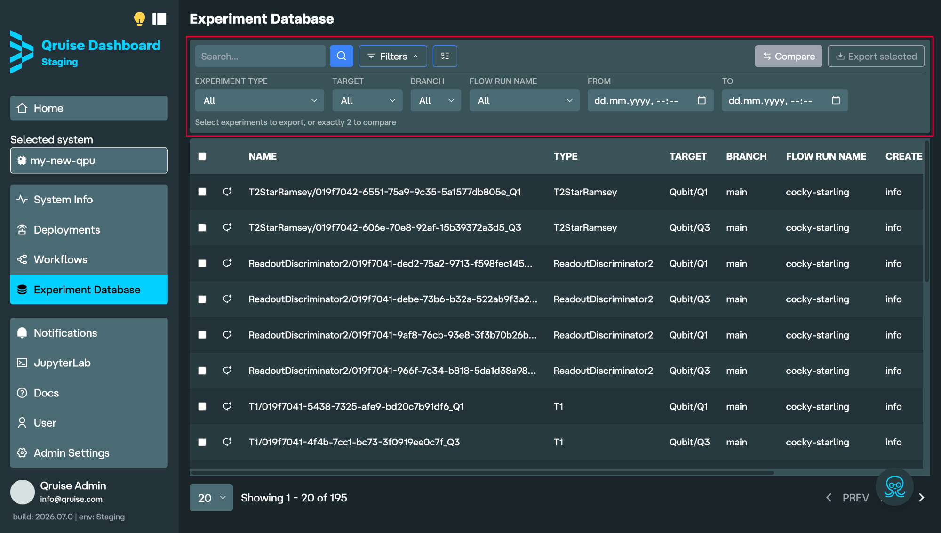941x533 pixels.
Task: Sort by FLOW RUN NAME column header
Action: (x=826, y=156)
